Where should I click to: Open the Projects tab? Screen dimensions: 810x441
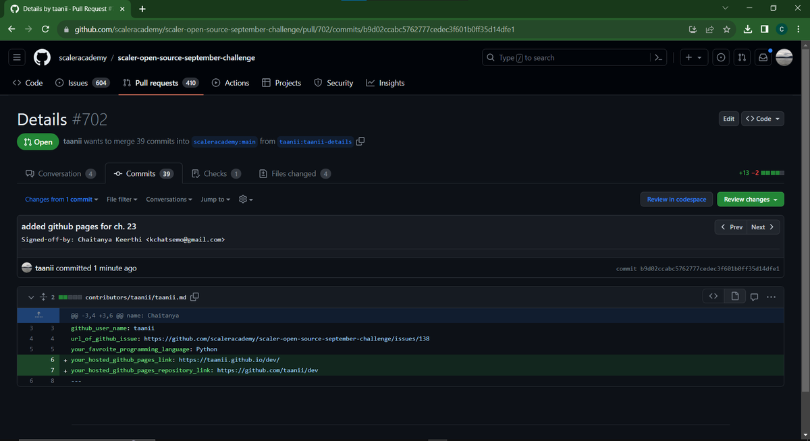click(x=281, y=83)
